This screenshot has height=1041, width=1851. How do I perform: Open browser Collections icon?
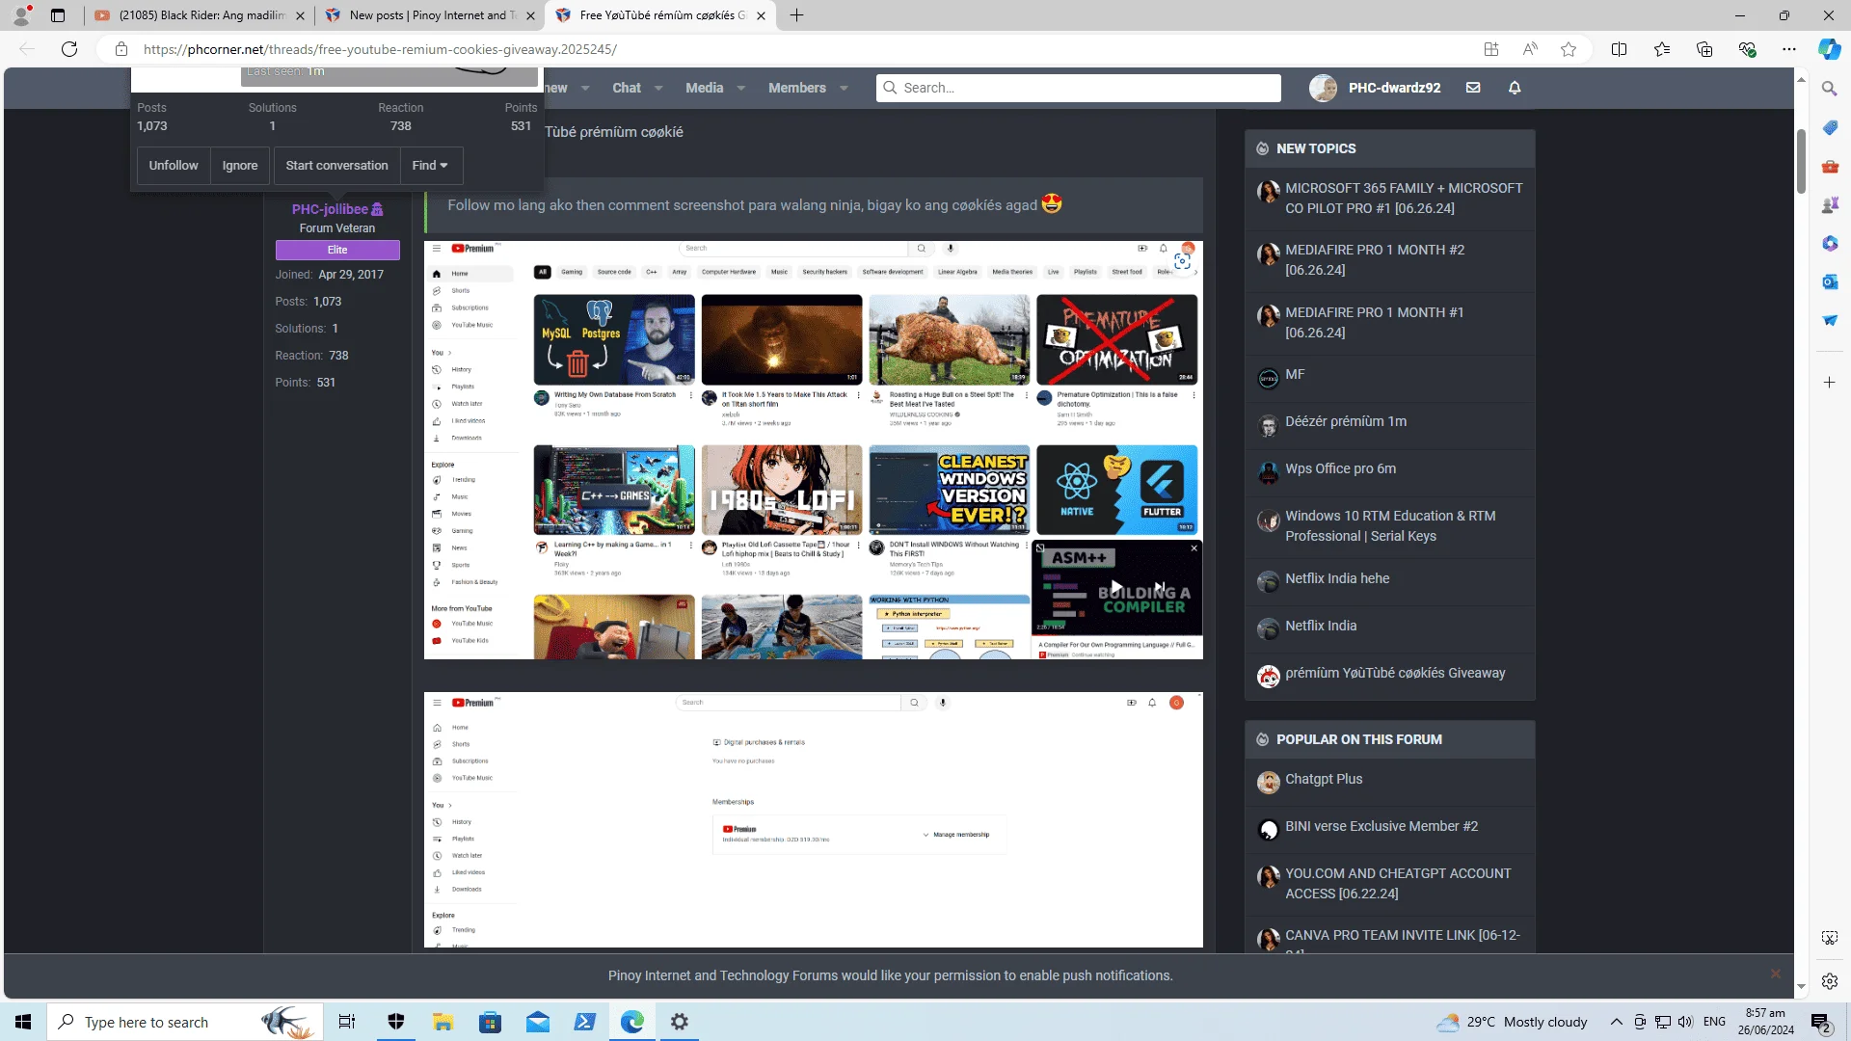1703,49
